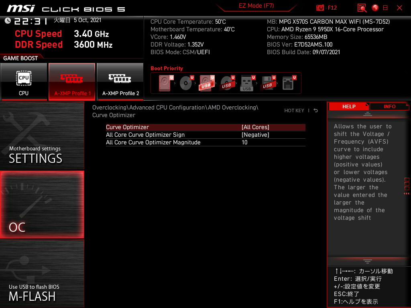411x308 pixels.
Task: Select the USB key boot device icon
Action: [x=248, y=83]
